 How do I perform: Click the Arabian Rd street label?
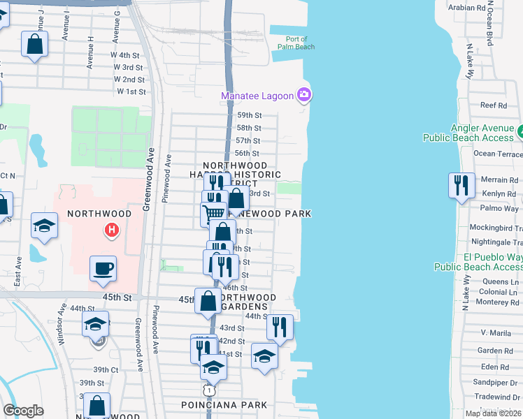click(x=466, y=7)
